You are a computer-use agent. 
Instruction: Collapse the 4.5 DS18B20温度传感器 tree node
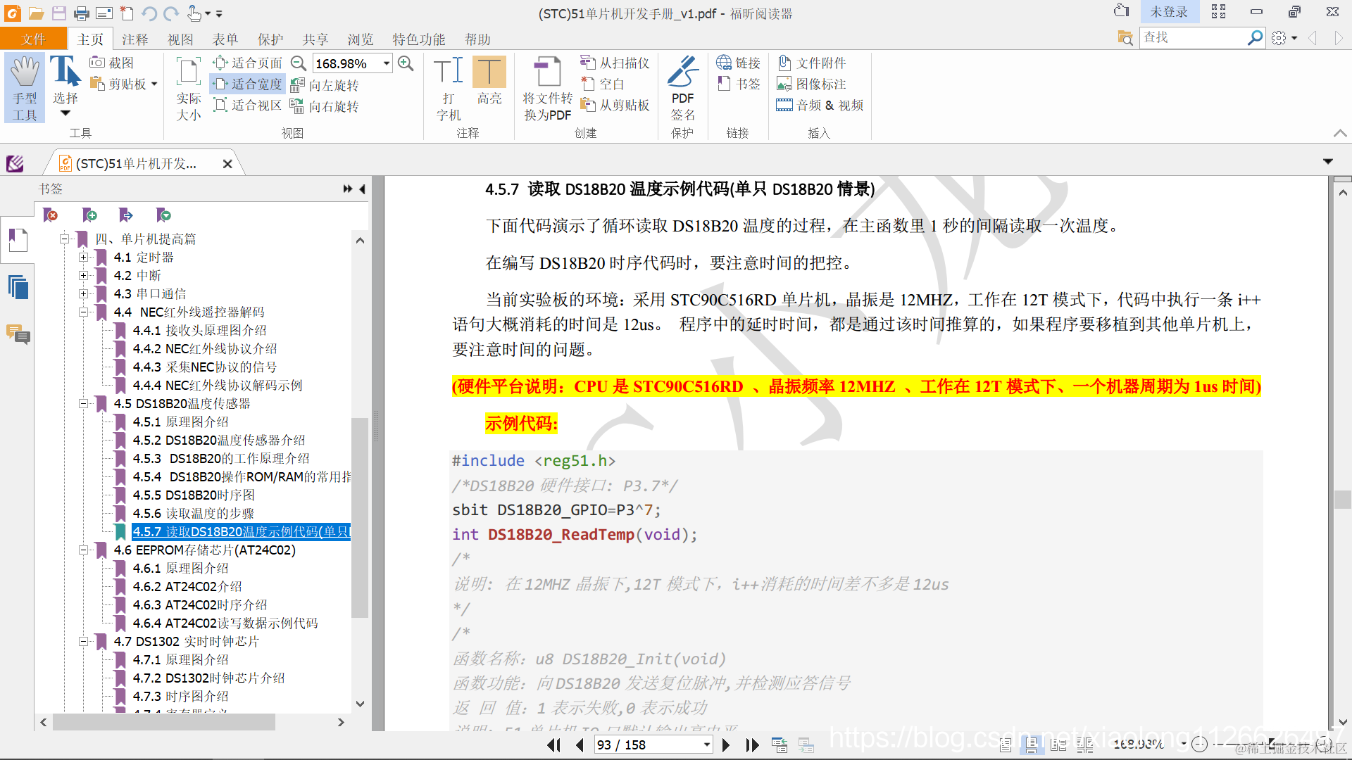click(83, 404)
